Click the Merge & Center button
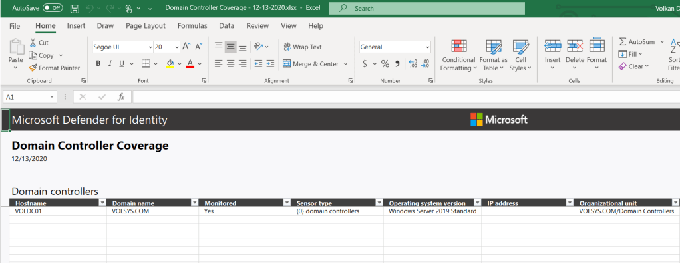This screenshot has width=680, height=266. click(x=311, y=64)
